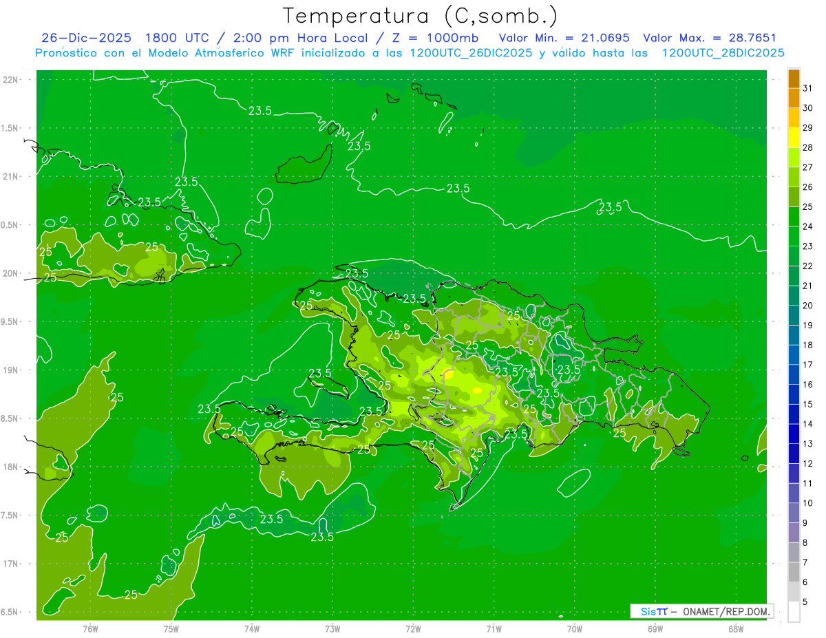Click the legend value "10"
Image resolution: width=826 pixels, height=638 pixels.
point(808,503)
